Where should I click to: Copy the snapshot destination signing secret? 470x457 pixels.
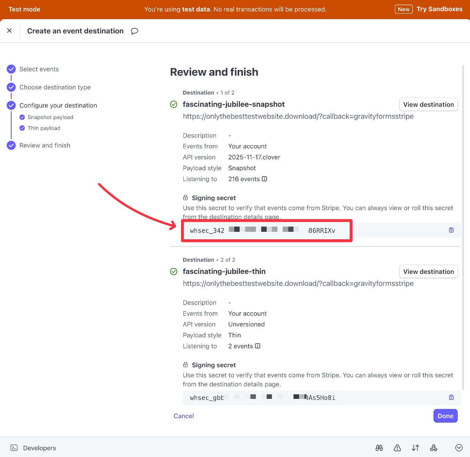point(451,230)
